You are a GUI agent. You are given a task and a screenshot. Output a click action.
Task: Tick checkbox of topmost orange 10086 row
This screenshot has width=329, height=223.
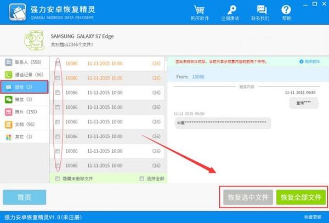tap(58, 63)
